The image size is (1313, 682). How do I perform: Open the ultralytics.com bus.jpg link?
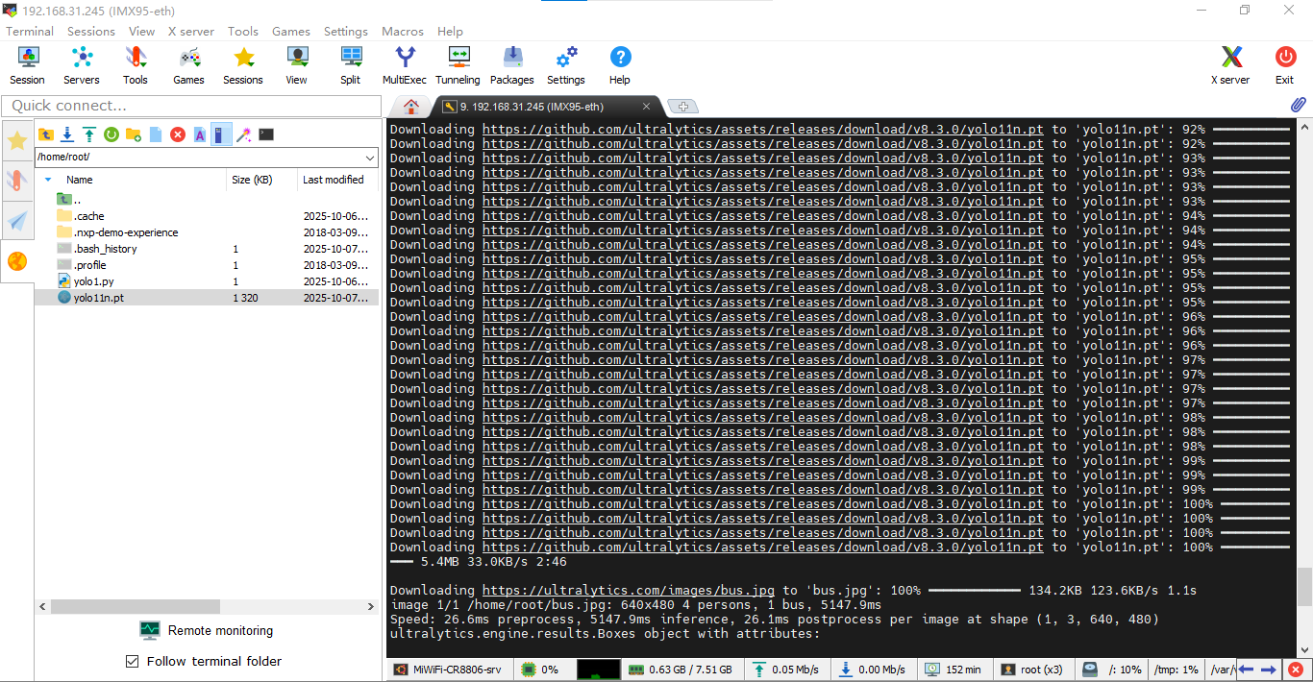[x=629, y=590]
